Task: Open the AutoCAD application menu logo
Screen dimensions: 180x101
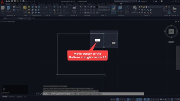Action: point(2,2)
